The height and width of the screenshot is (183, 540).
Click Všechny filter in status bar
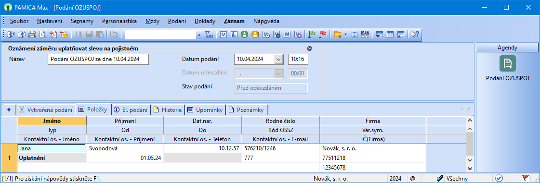pos(457,179)
